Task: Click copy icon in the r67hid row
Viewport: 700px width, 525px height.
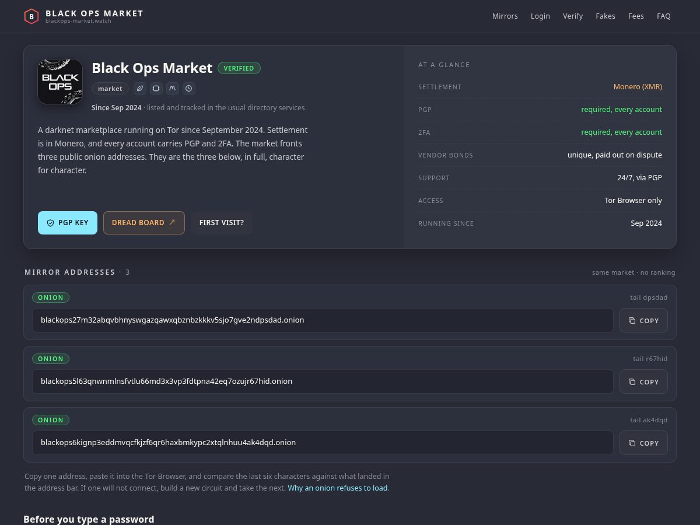Action: click(632, 381)
